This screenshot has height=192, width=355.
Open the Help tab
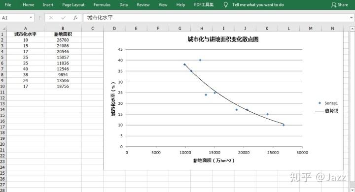(180, 5)
